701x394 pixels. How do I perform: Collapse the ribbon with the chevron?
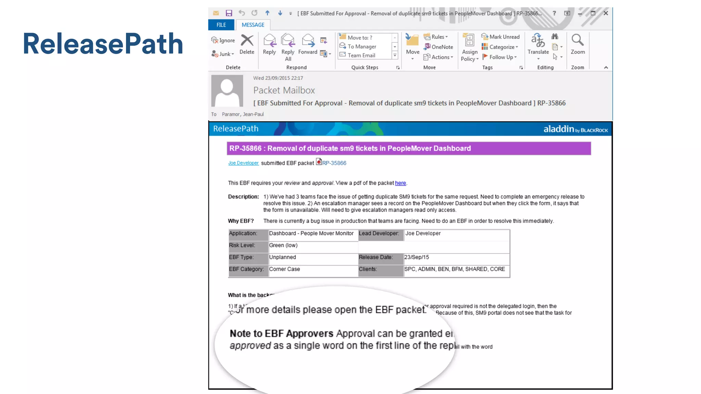point(606,67)
